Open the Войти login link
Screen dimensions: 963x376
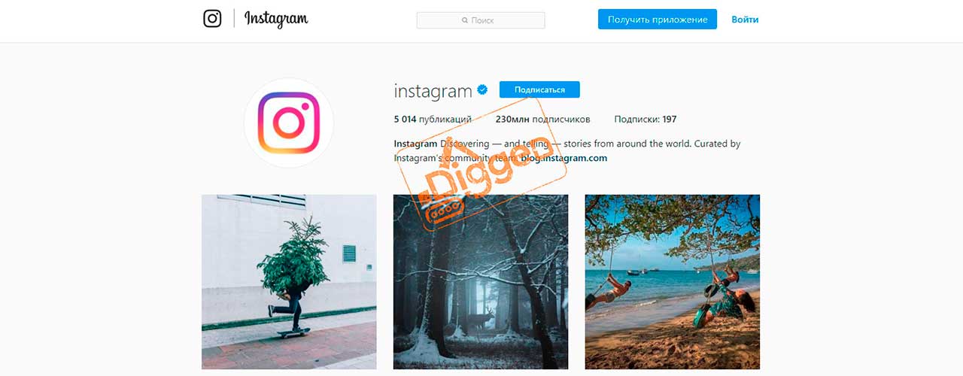click(x=745, y=20)
